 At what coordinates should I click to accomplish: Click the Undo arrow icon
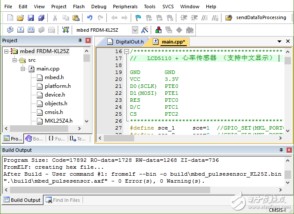[89, 18]
